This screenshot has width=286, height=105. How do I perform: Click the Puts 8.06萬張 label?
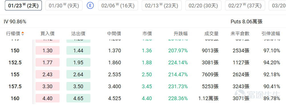pyautogui.click(x=246, y=22)
